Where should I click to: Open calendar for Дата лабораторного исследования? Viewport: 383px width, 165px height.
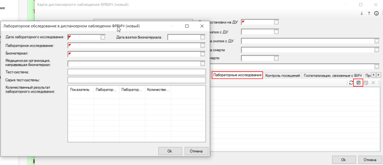(103, 37)
